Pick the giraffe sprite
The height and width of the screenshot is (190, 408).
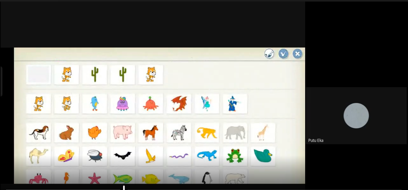tap(263, 132)
